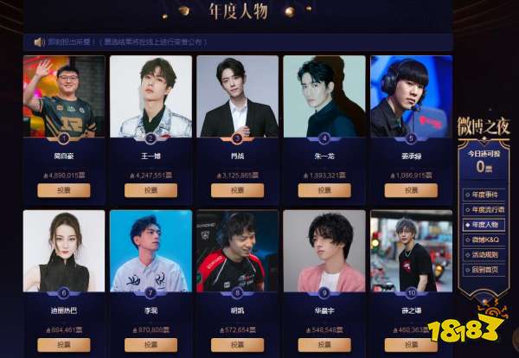This screenshot has width=519, height=358.
Task: Vote for 王一博 with 投票 button
Action: (x=151, y=190)
